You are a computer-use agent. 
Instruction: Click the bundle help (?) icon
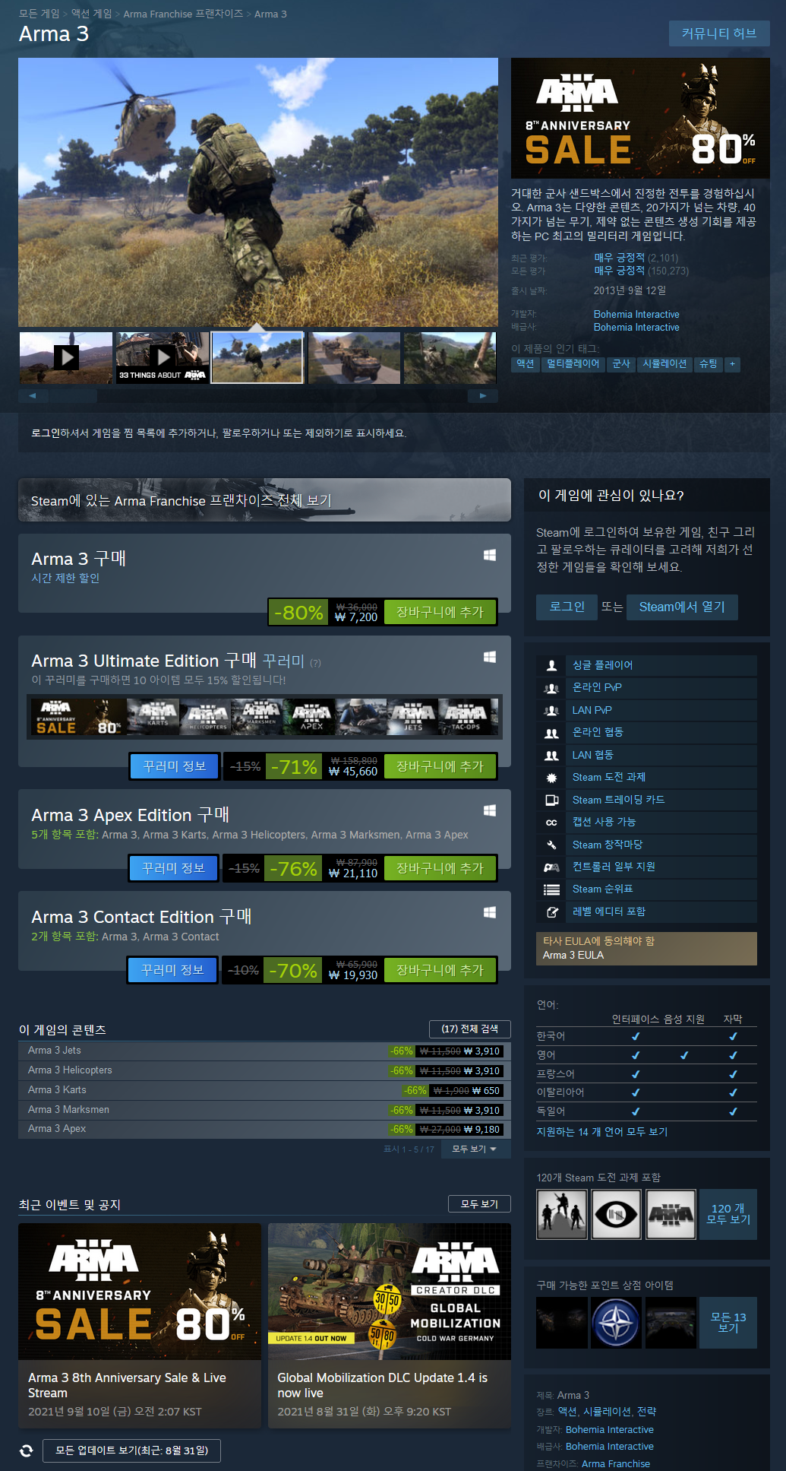pos(315,663)
